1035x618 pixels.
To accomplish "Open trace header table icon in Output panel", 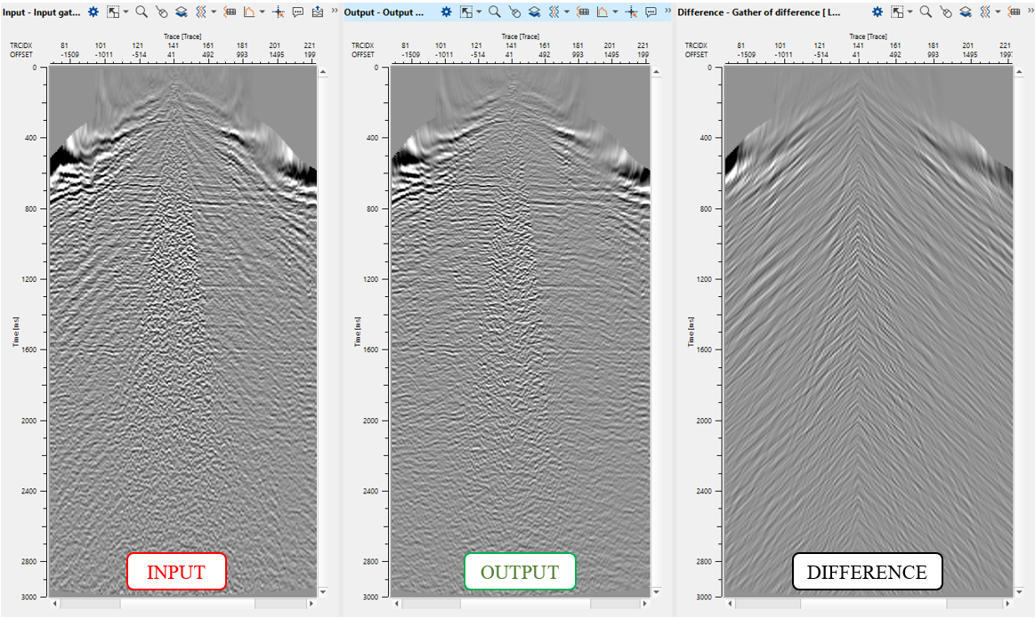I will click(582, 12).
